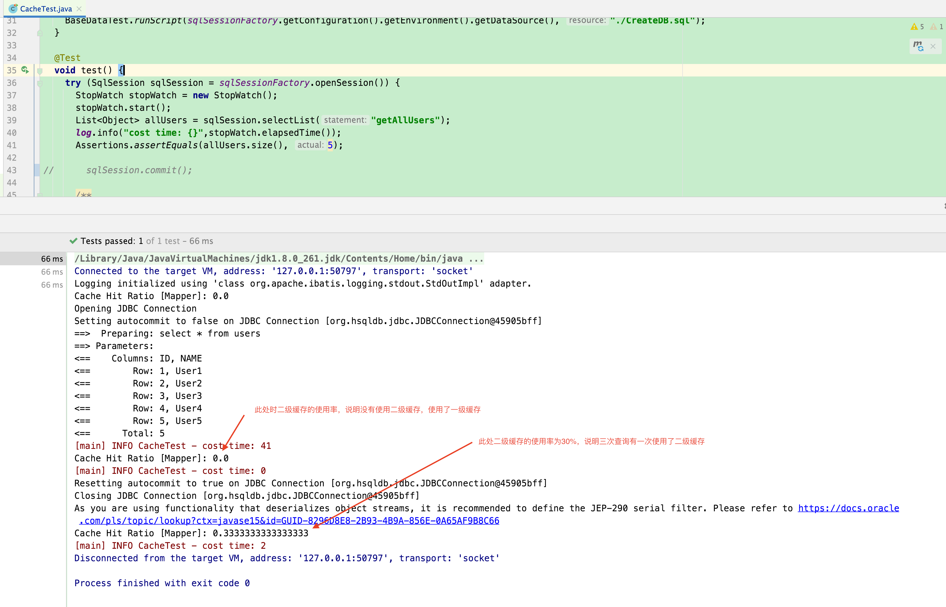The width and height of the screenshot is (946, 607).
Task: Collapse the try block fold marker
Action: coord(40,83)
